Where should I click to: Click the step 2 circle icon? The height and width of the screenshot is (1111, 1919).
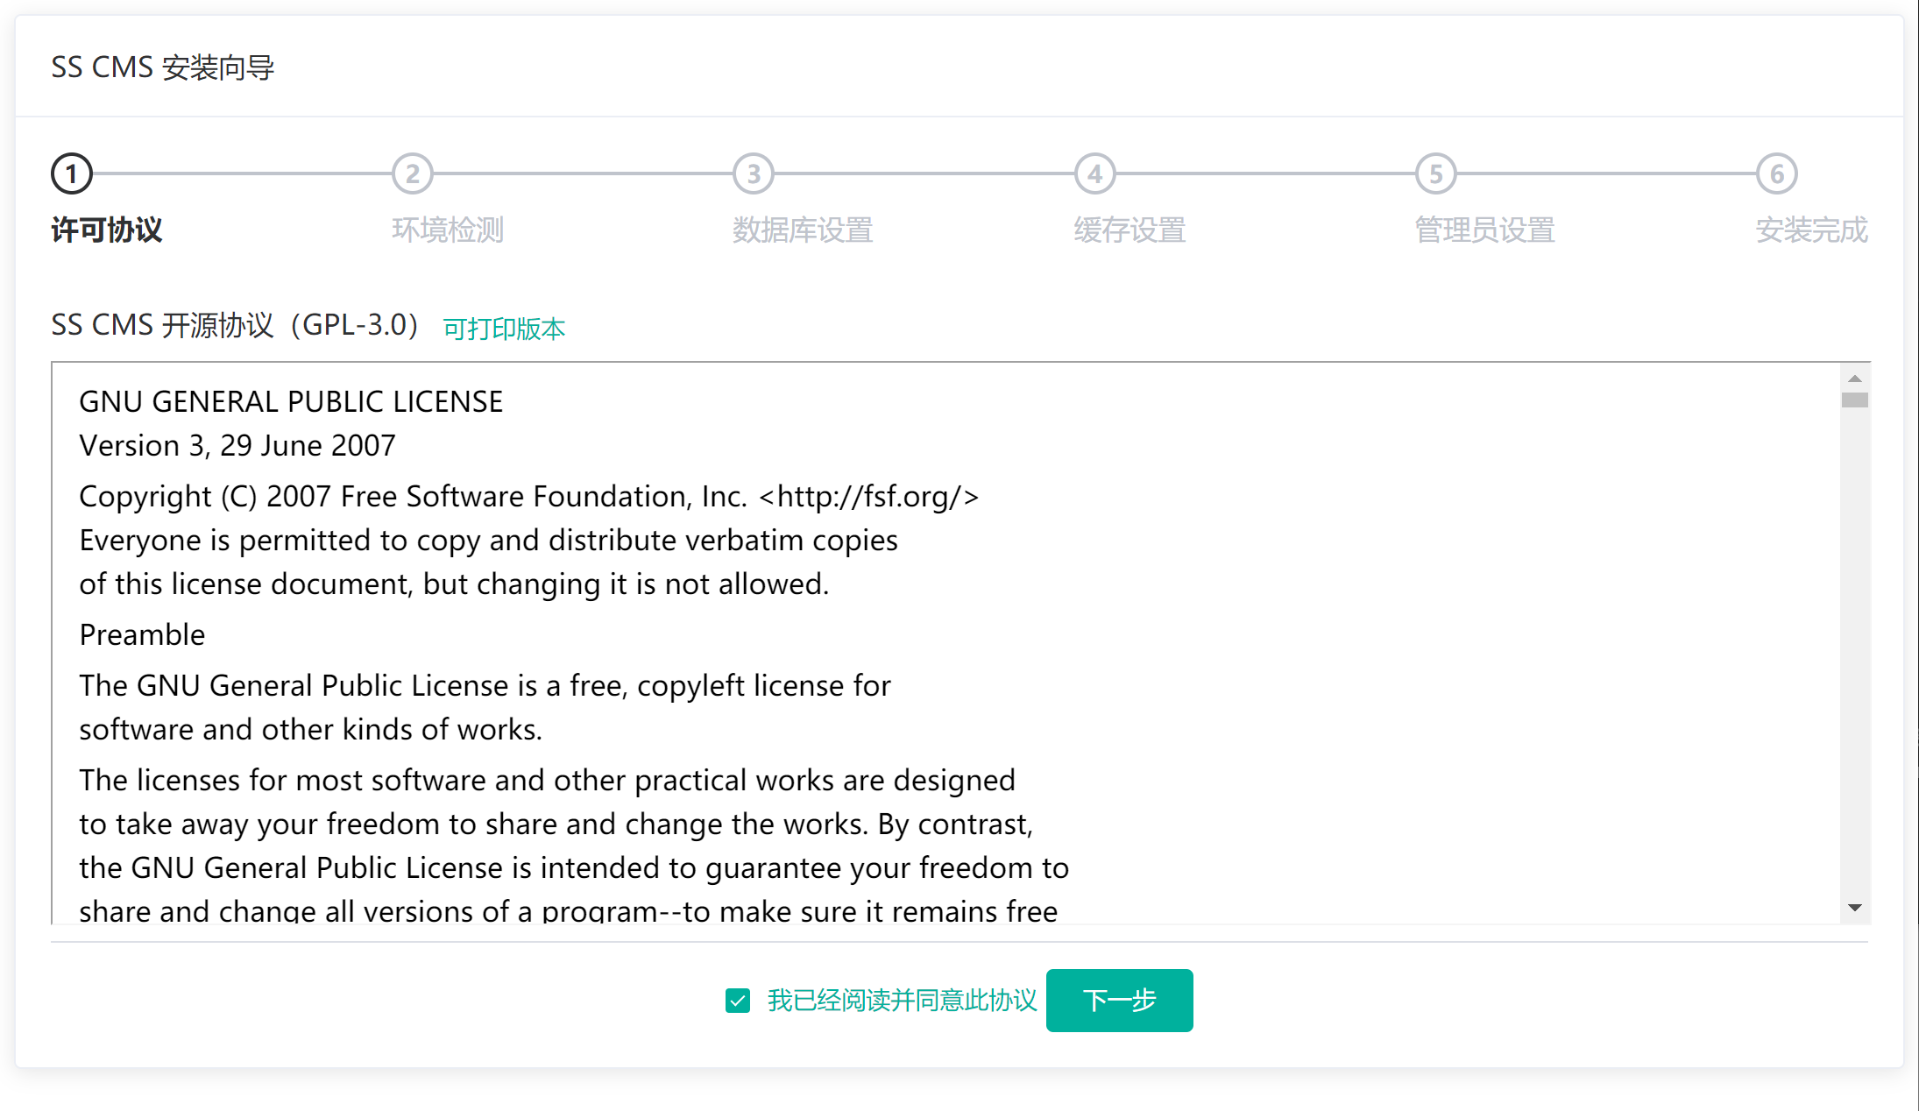coord(413,174)
